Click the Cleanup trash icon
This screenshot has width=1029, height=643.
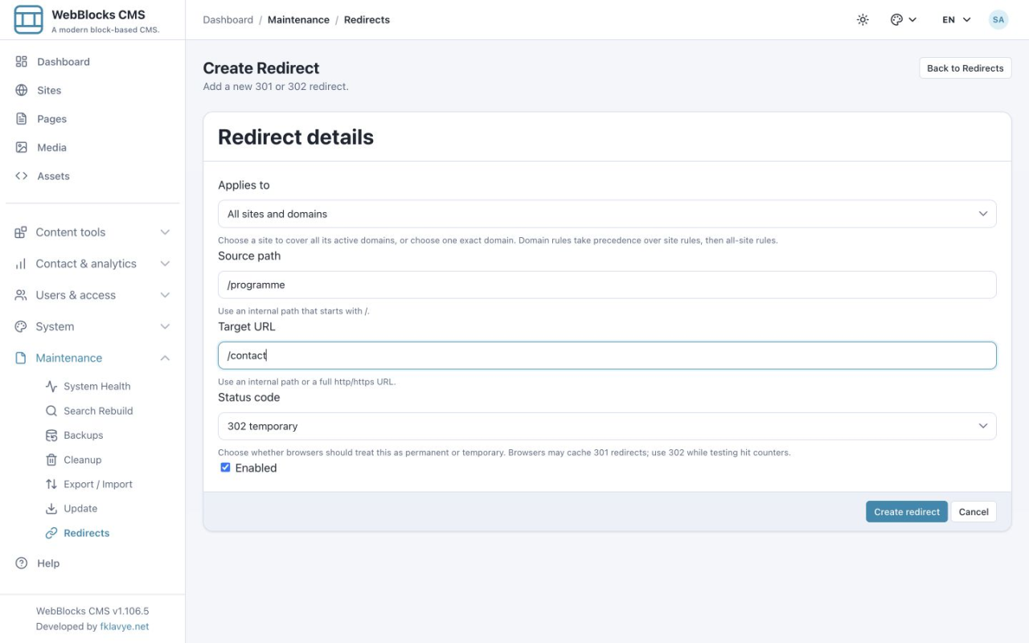(x=51, y=460)
